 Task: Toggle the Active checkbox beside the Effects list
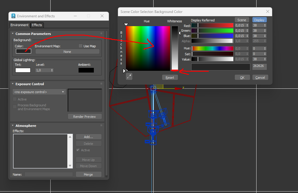tap(78, 150)
